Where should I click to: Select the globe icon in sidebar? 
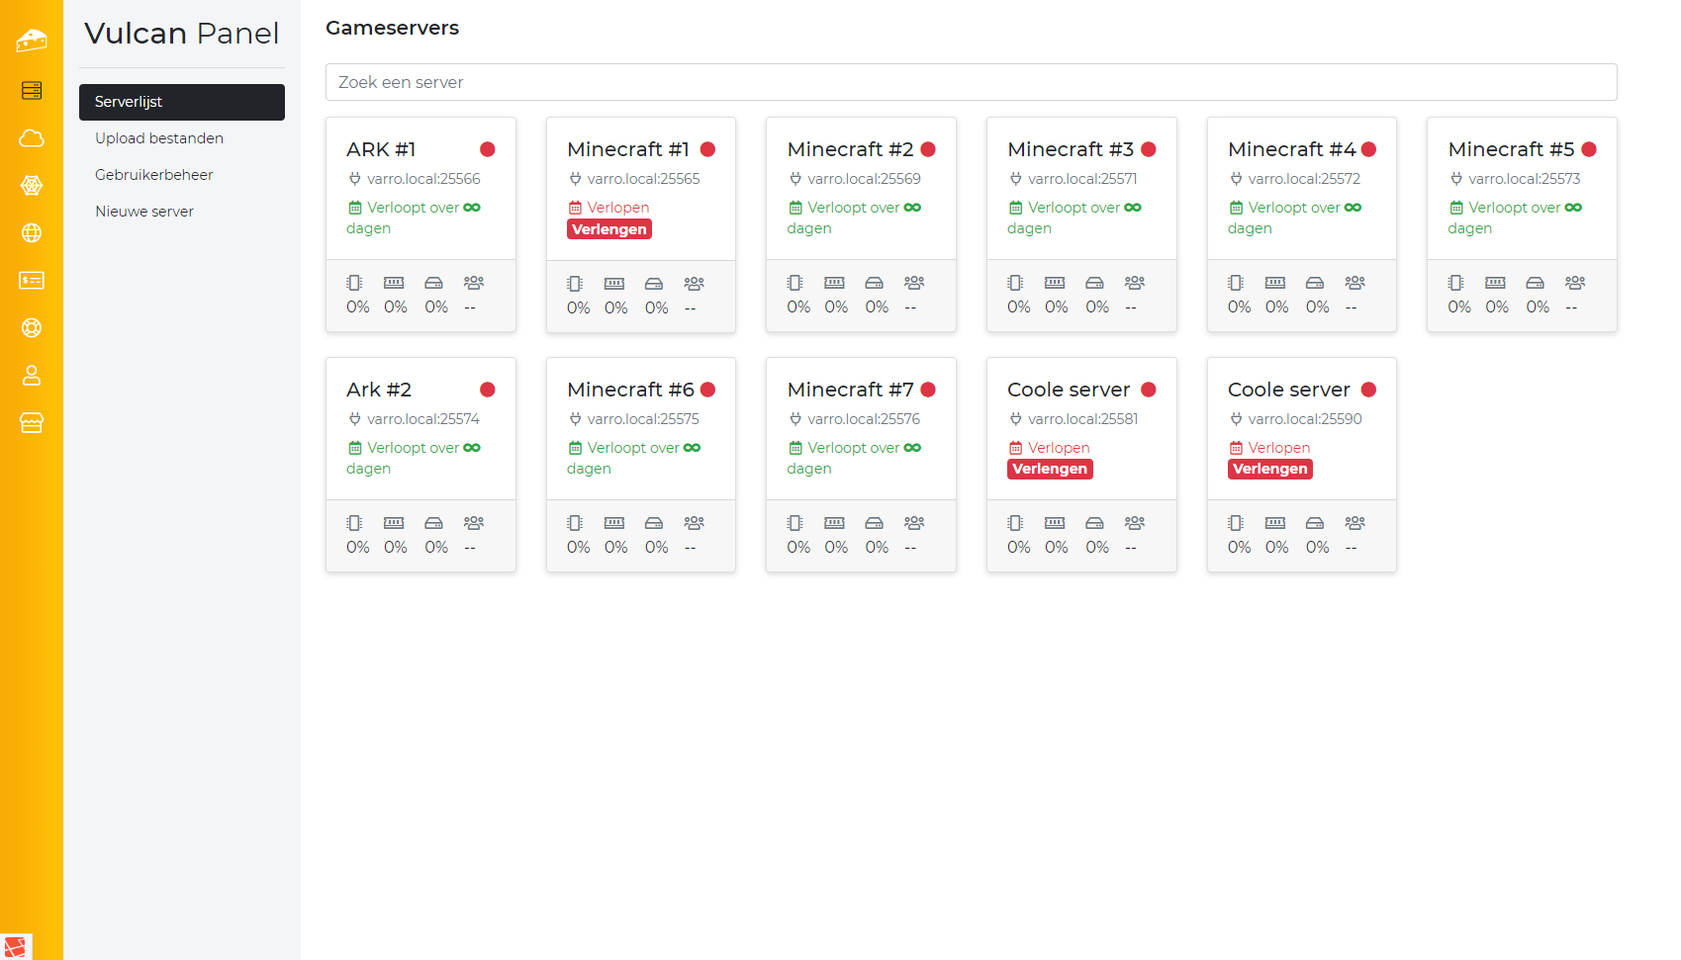[x=32, y=233]
